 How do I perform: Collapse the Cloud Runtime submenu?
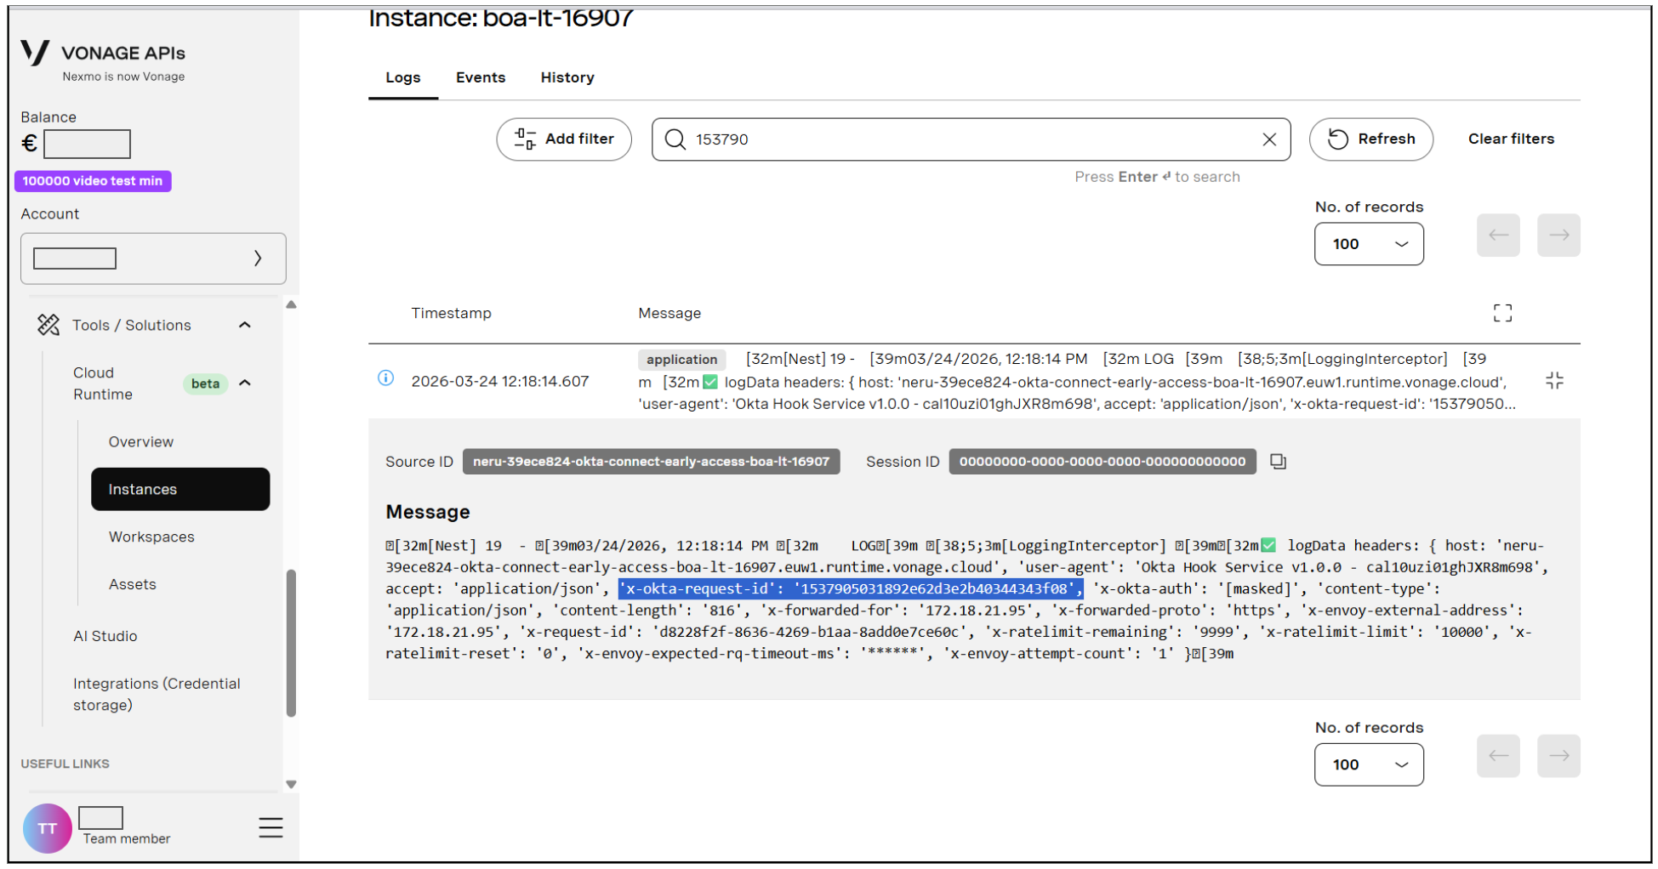[245, 383]
